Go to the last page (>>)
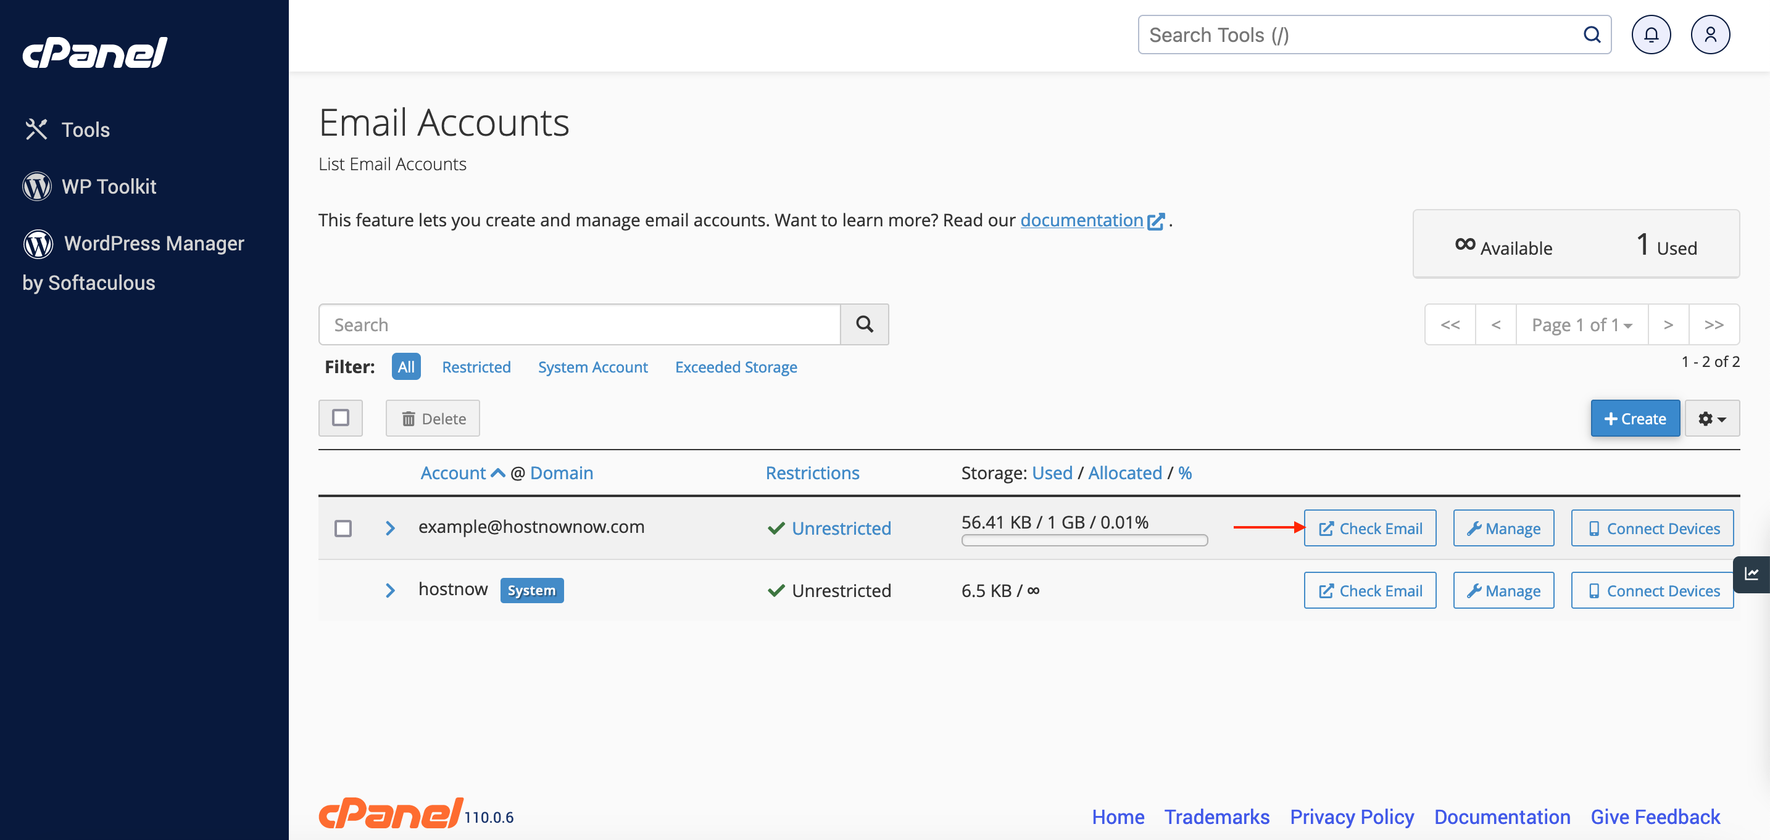Screen dimensions: 1770x840 pyautogui.click(x=1714, y=324)
